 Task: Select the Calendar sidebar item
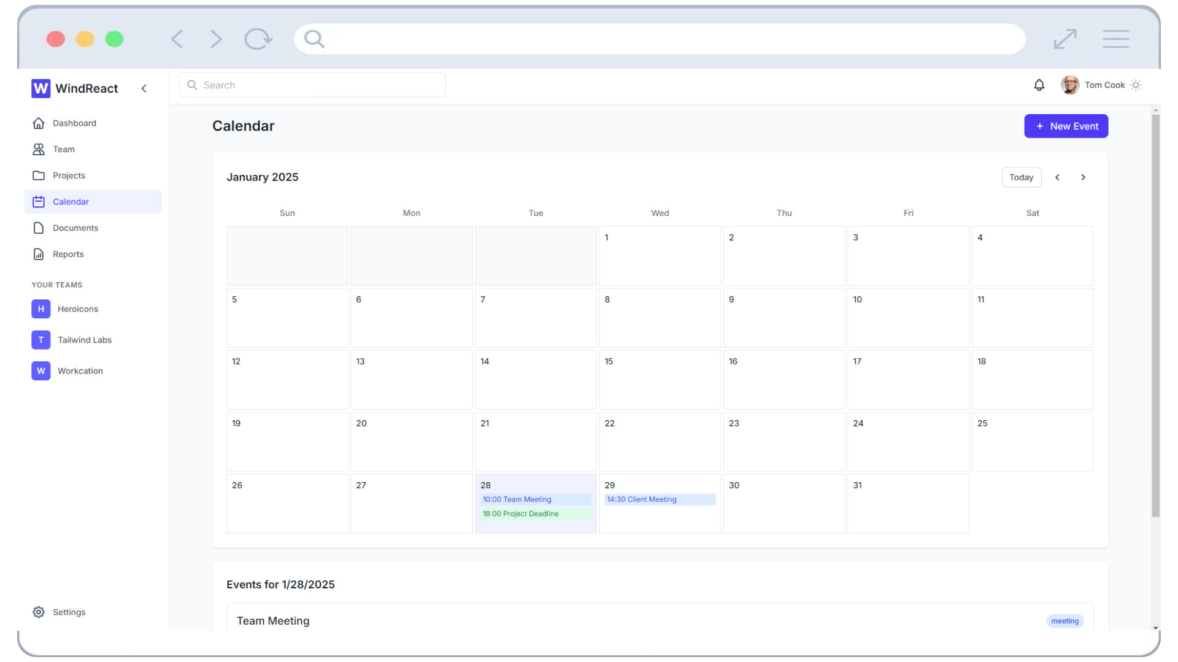[x=93, y=202]
